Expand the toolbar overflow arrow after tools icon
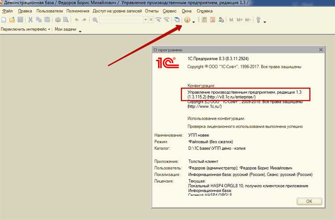 point(265,22)
